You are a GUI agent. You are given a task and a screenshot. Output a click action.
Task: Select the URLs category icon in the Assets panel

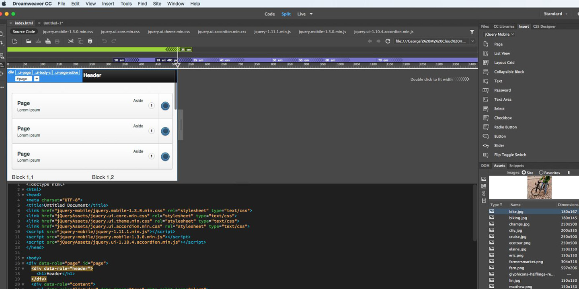click(x=484, y=193)
